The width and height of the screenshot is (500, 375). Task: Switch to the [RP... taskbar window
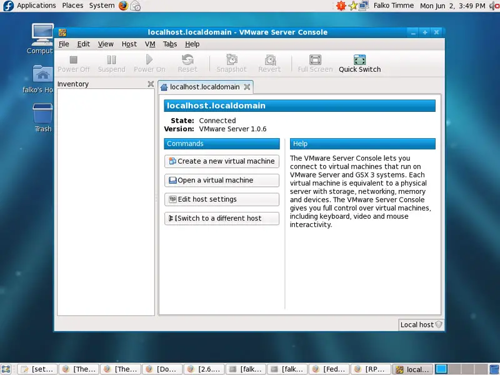coord(371,369)
